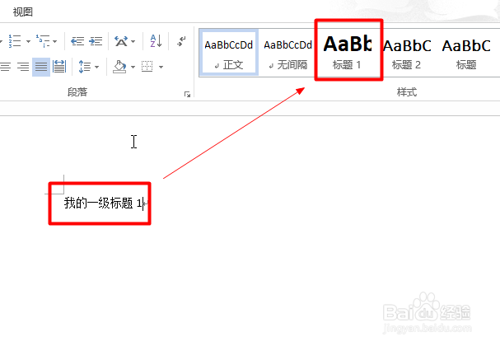Screen dimensions: 500x346
Task: Click in the 我的一级标题 1 text line
Action: click(x=103, y=203)
